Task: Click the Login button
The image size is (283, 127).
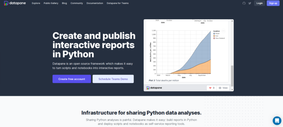Action: coord(259,3)
